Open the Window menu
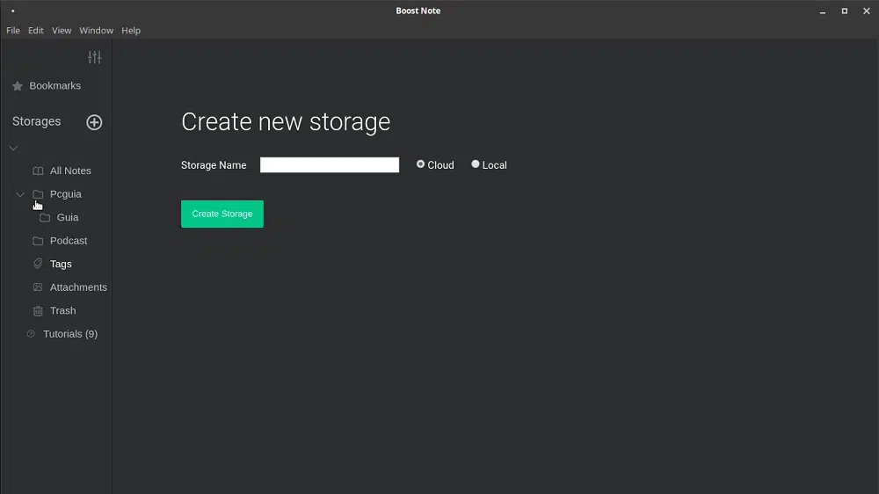The height and width of the screenshot is (494, 879). (96, 30)
